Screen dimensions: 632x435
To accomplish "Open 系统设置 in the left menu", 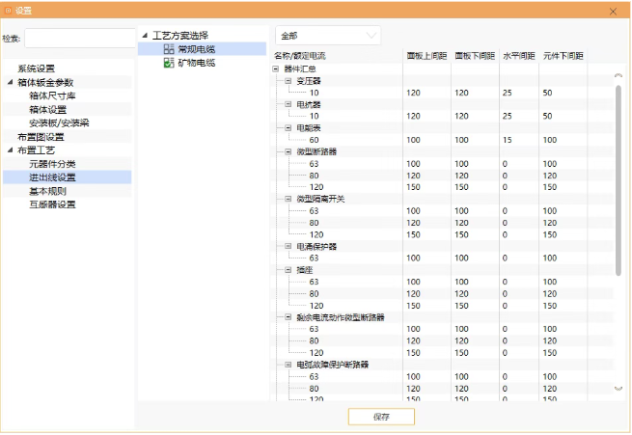I will tap(36, 68).
